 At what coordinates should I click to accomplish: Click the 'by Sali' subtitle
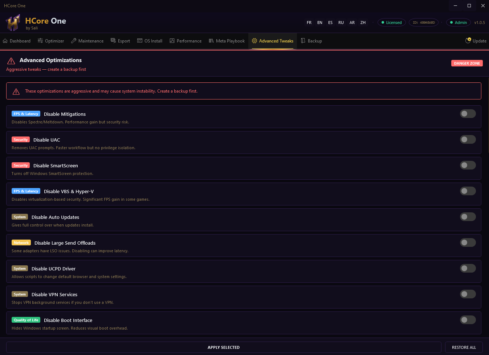click(x=32, y=28)
